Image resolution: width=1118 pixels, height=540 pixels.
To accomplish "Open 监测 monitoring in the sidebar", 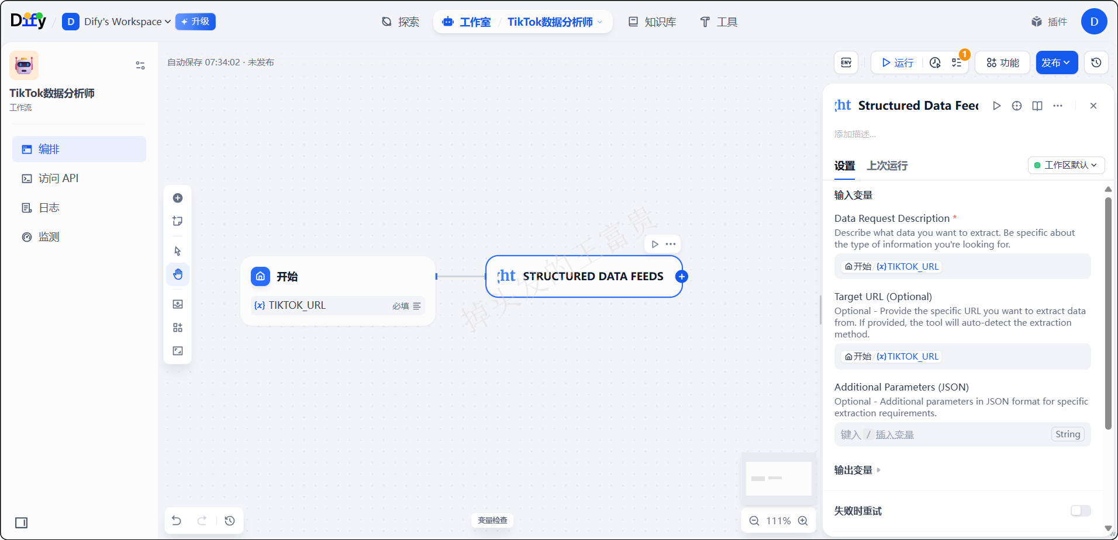I will point(79,236).
